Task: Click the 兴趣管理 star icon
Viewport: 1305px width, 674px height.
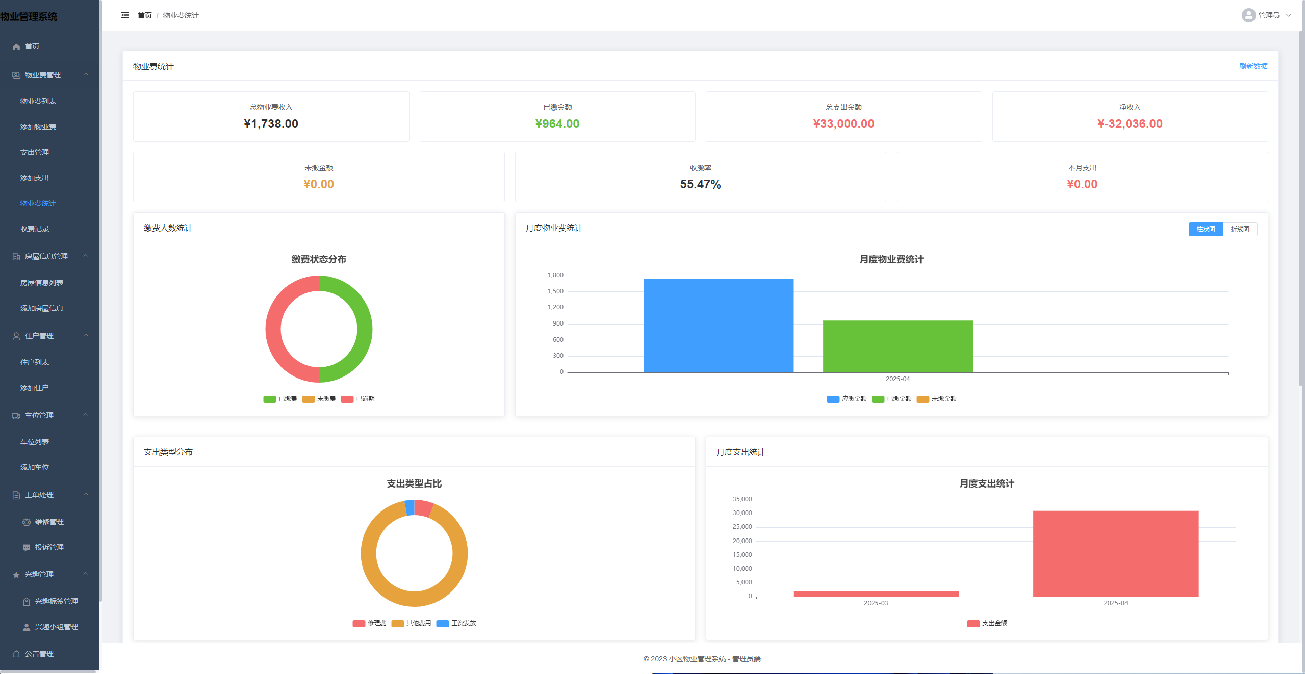Action: click(16, 575)
